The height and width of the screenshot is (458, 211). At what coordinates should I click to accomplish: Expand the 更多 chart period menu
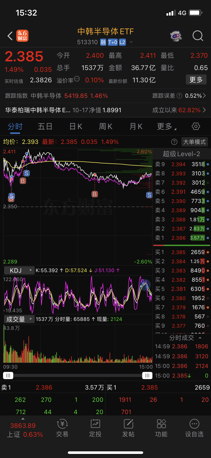coord(167,126)
